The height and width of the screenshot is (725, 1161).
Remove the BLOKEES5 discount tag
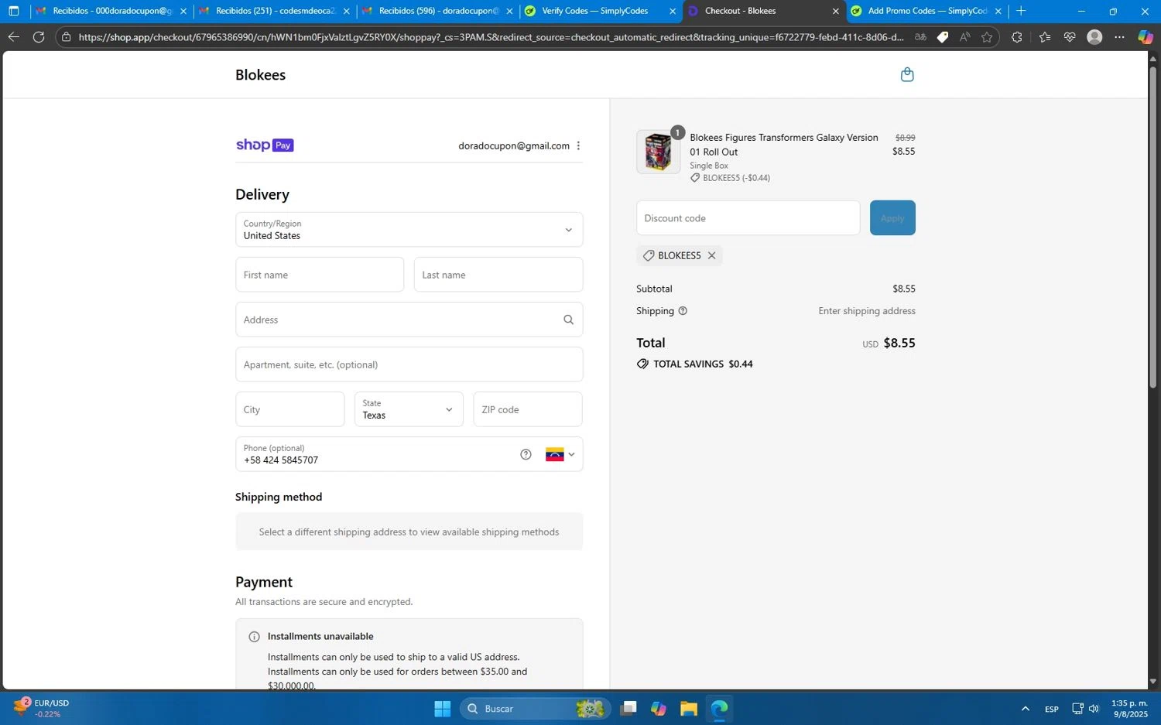[711, 255]
